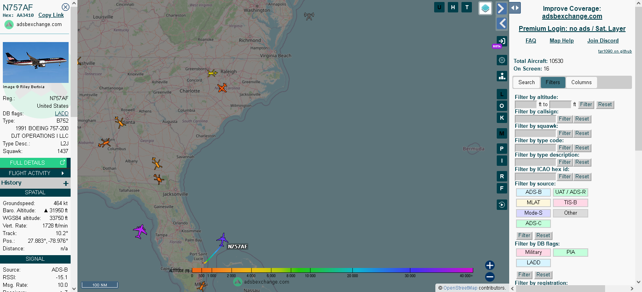
Task: Open the Map Help link
Action: [x=562, y=41]
